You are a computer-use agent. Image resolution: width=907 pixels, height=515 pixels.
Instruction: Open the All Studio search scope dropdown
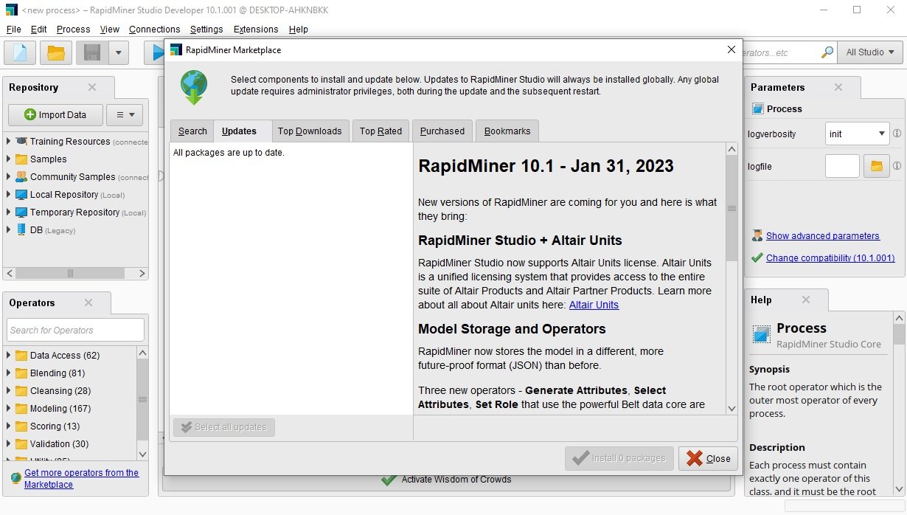[869, 52]
